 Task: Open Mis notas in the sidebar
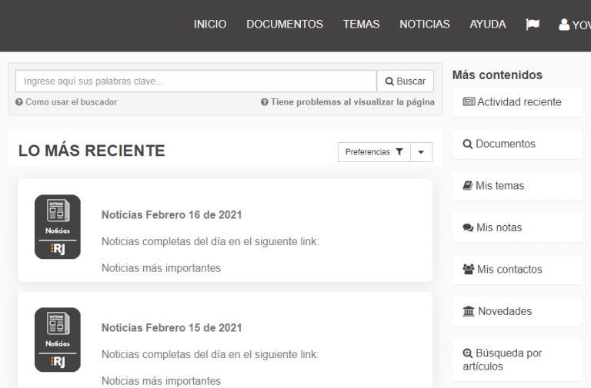(x=492, y=227)
